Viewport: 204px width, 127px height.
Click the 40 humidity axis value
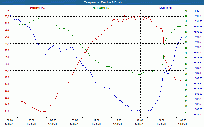pos(186,74)
